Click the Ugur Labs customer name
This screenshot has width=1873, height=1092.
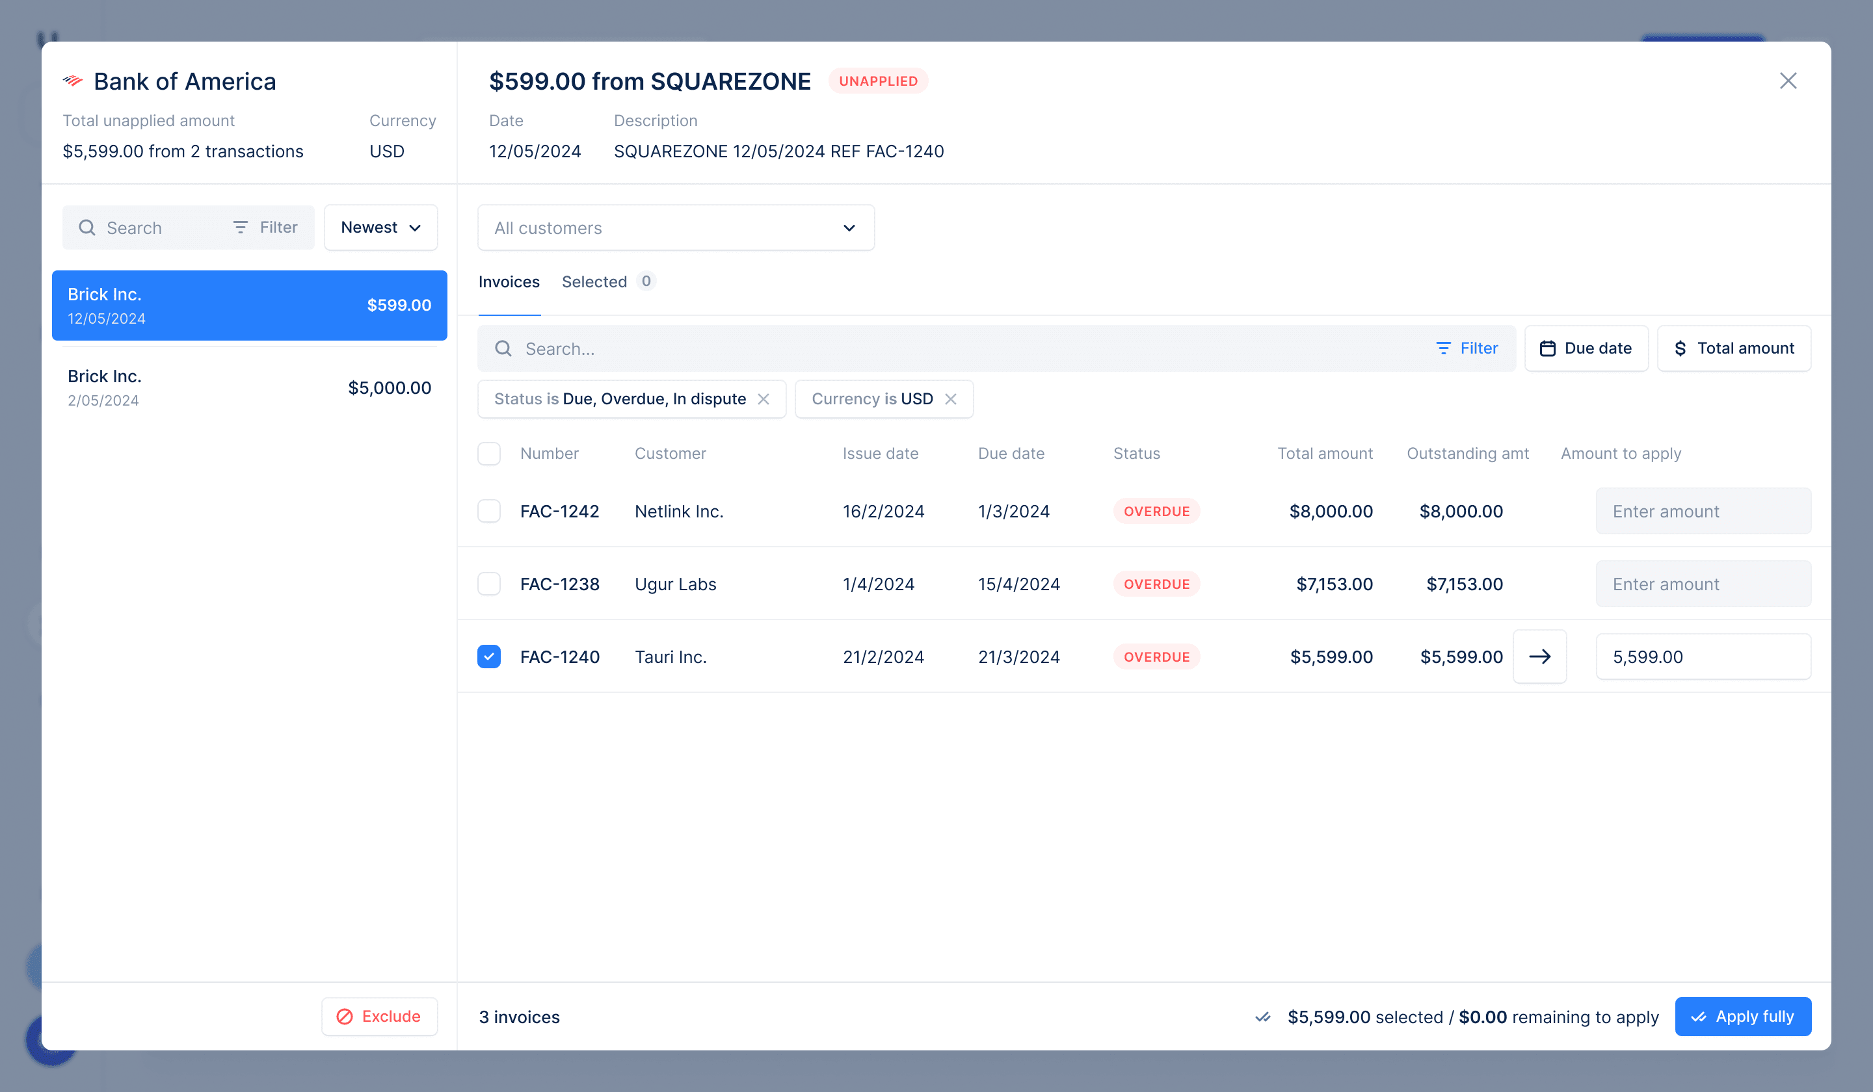click(676, 584)
